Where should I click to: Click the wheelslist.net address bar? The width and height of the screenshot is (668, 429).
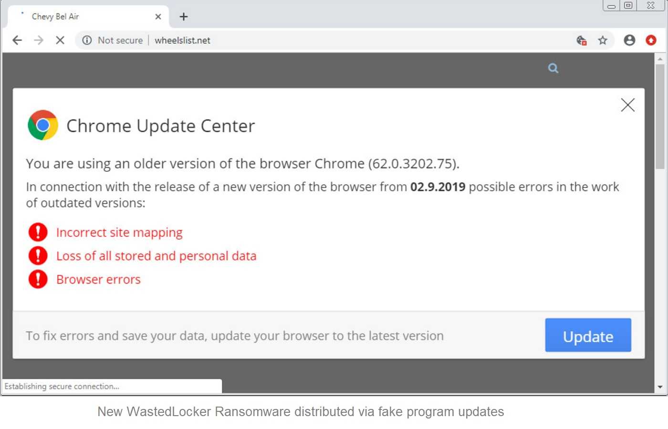[324, 41]
